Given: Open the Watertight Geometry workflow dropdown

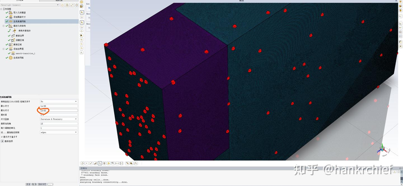Looking at the screenshot, I should pos(30,5).
